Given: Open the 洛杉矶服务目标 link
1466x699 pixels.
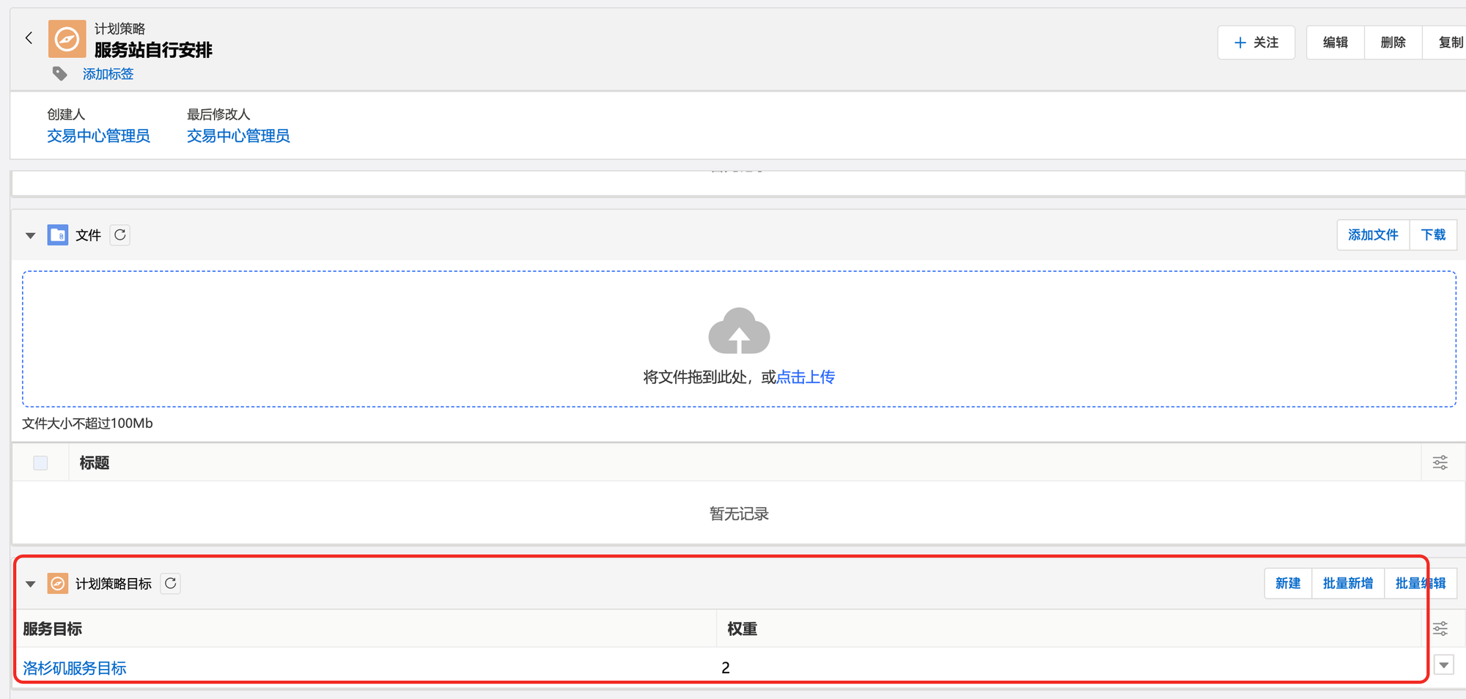Looking at the screenshot, I should [75, 667].
